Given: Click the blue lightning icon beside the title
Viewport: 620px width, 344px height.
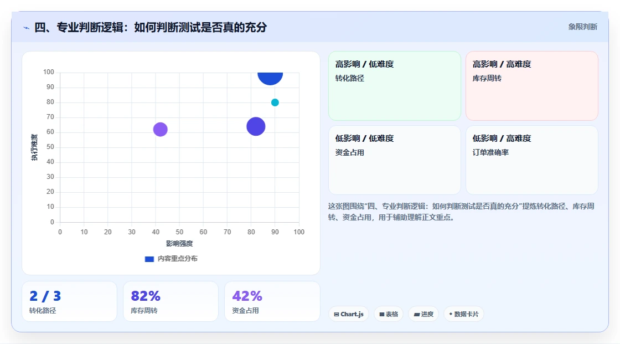Looking at the screenshot, I should pos(27,28).
